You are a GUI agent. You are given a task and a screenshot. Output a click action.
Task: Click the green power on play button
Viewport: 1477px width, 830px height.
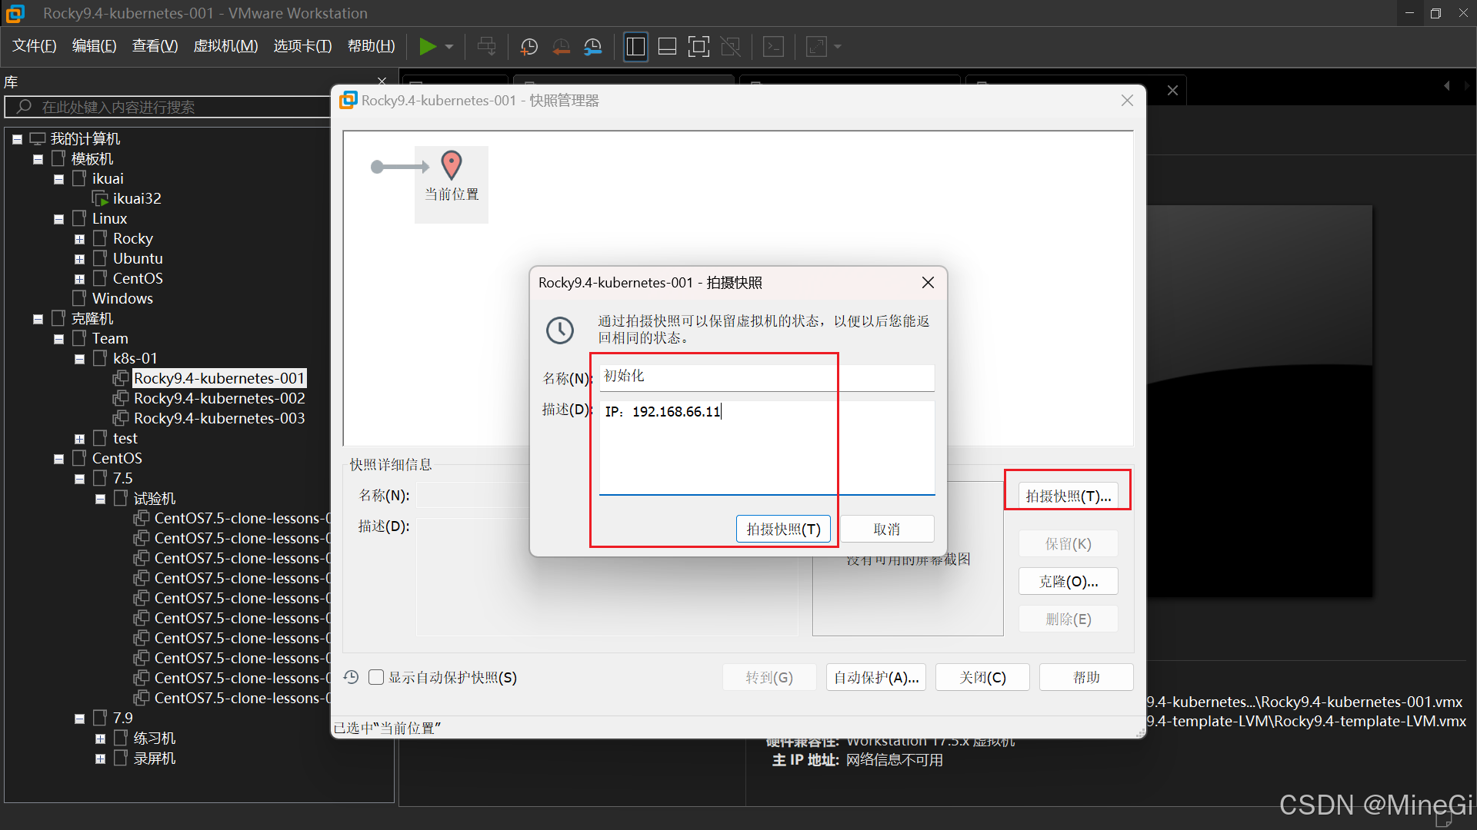point(427,47)
